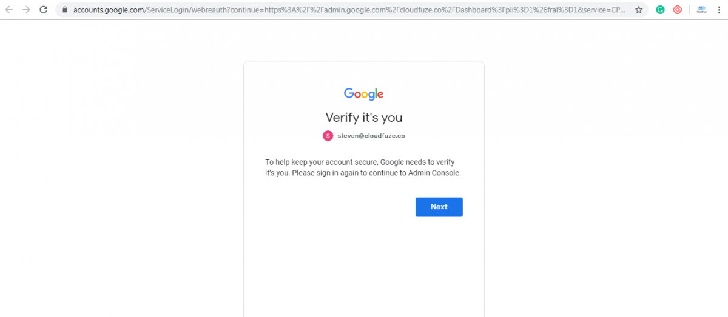Click the accounts.google.com domain in URL

[108, 10]
